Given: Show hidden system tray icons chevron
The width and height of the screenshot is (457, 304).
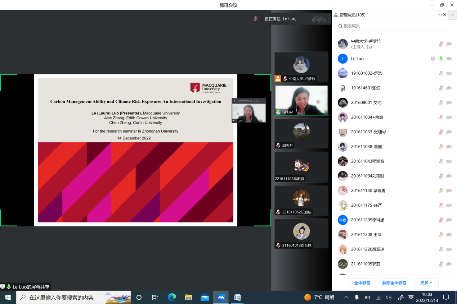Looking at the screenshot, I should pyautogui.click(x=346, y=298).
